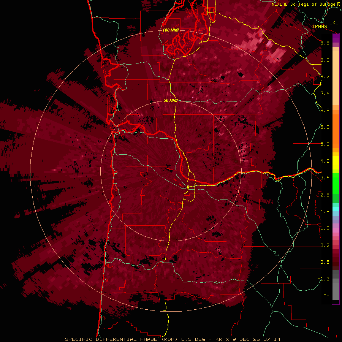Click the 50 NMI range ring label
Image resolution: width=342 pixels, height=342 pixels.
171,101
